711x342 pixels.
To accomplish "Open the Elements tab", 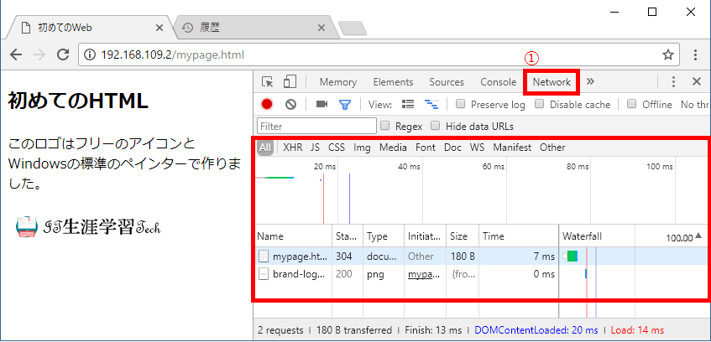I will coord(393,82).
